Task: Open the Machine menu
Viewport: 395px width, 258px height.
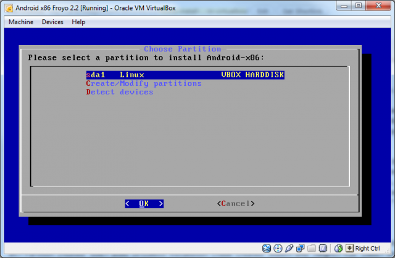Action: (21, 22)
